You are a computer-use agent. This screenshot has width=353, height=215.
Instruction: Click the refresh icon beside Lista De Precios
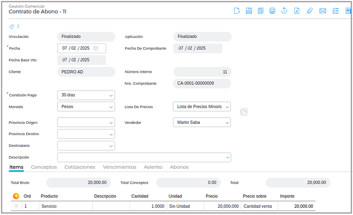pos(244,112)
